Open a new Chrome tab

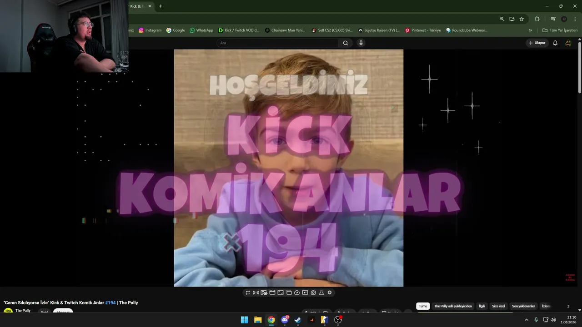click(x=161, y=6)
